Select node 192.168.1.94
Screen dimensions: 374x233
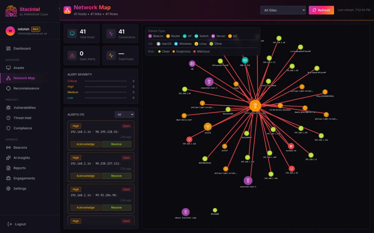pyautogui.click(x=185, y=89)
